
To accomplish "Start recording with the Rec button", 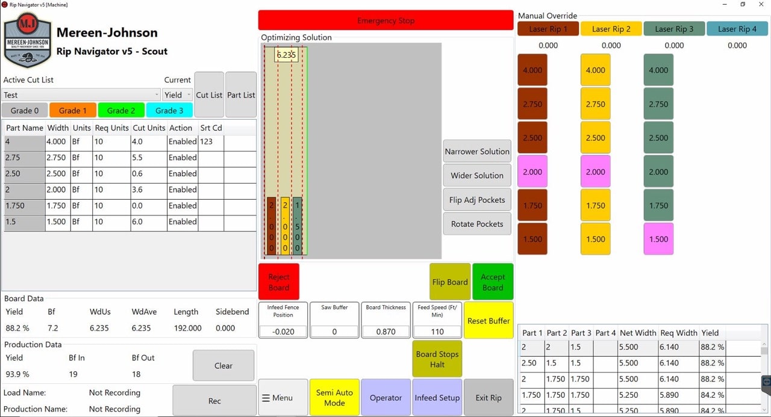I will [214, 401].
